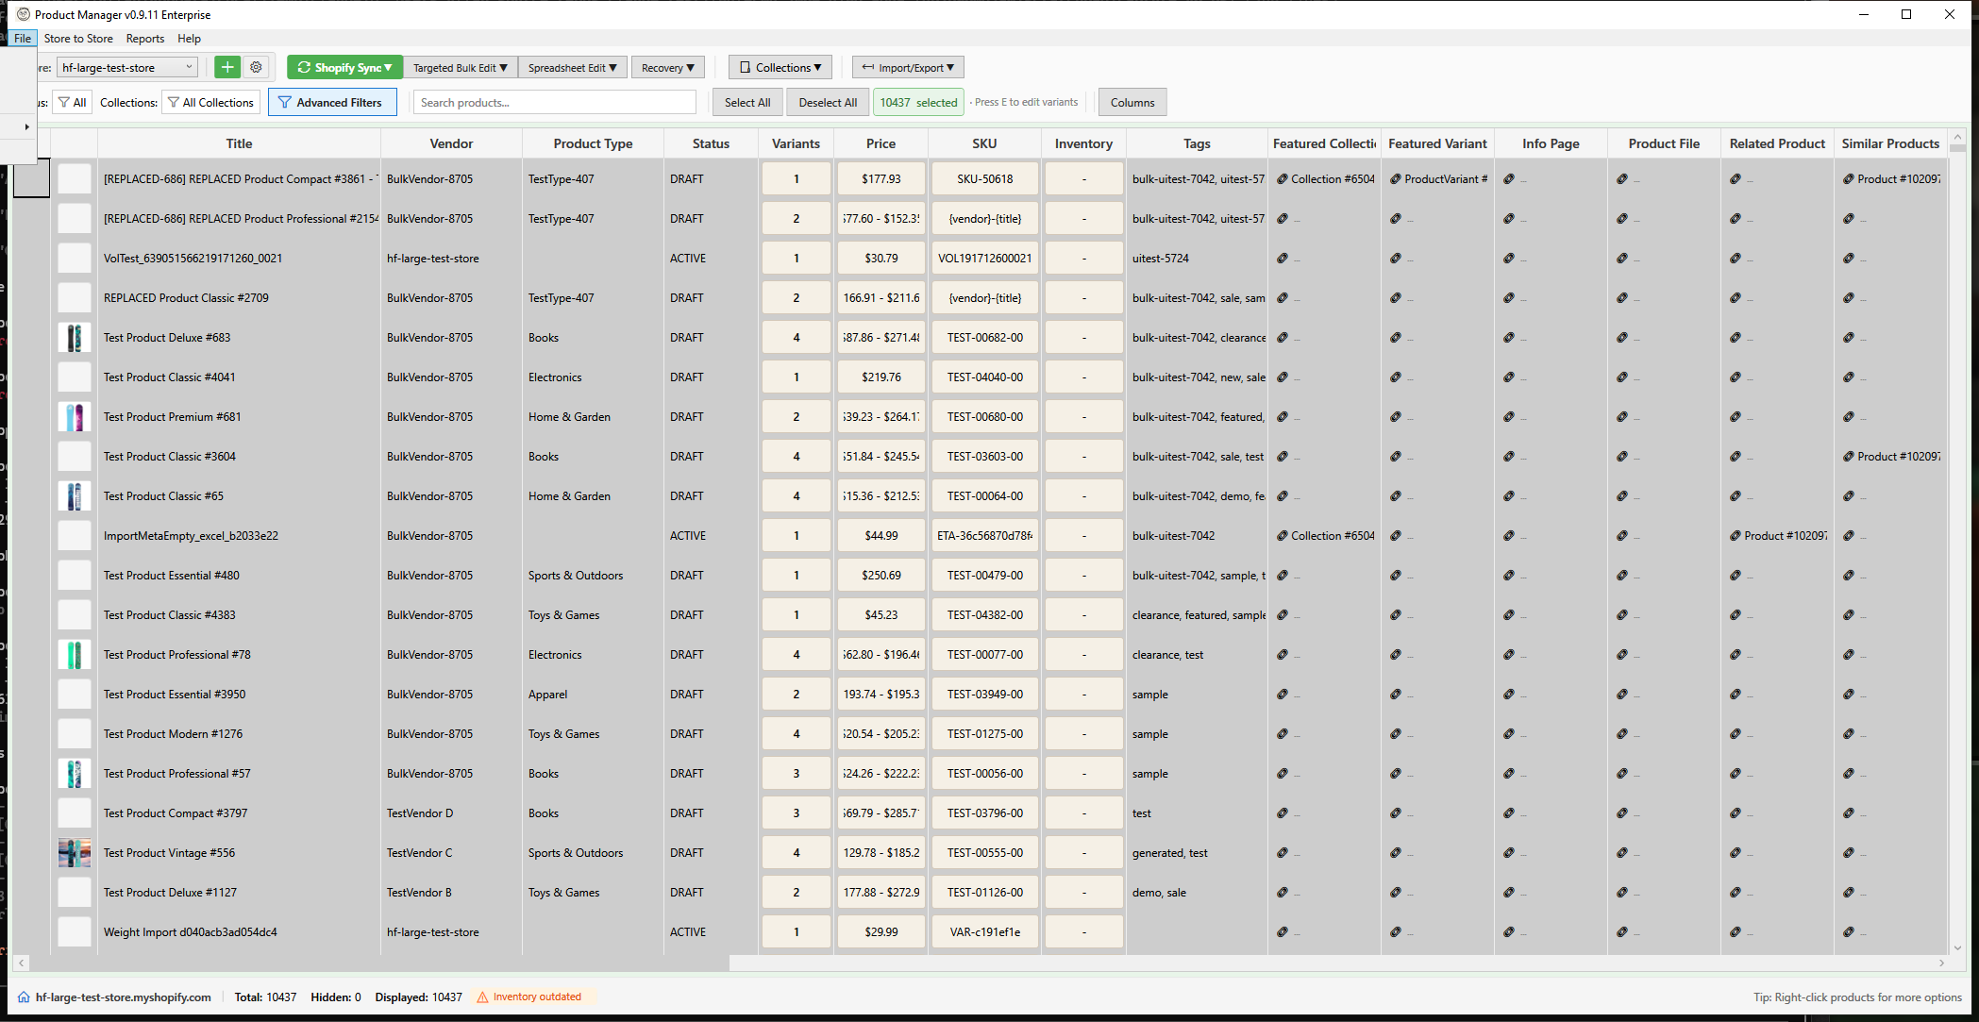Click the home icon in the status bar
The image size is (1979, 1022).
click(x=24, y=997)
